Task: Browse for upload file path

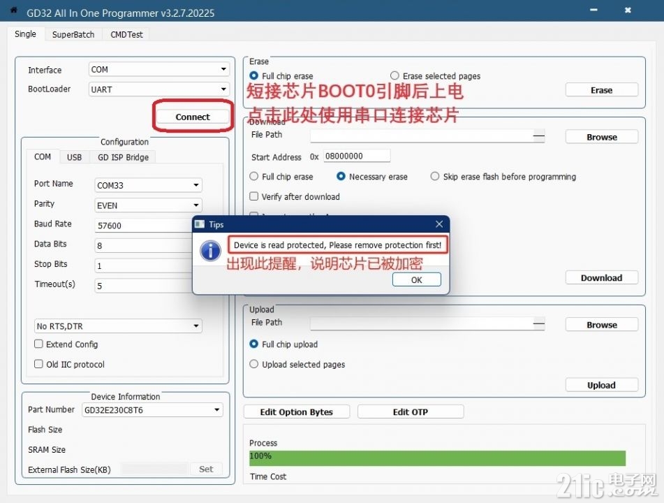Action: pyautogui.click(x=601, y=325)
